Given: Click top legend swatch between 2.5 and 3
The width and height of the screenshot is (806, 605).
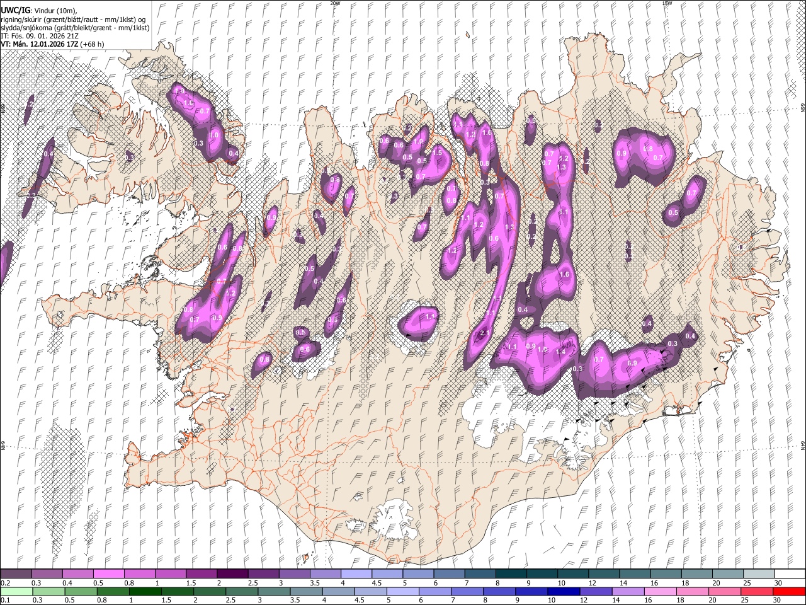Looking at the screenshot, I should click(x=263, y=573).
